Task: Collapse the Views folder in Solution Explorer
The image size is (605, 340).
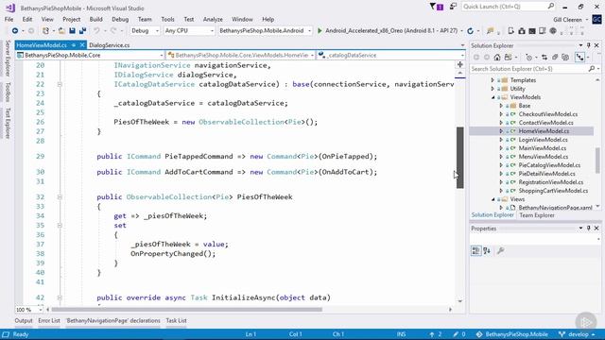Action: 493,199
